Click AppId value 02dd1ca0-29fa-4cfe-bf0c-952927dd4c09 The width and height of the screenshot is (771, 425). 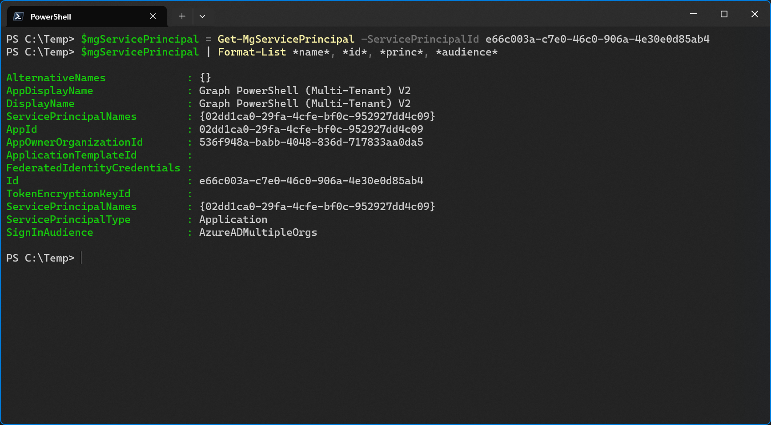click(311, 129)
